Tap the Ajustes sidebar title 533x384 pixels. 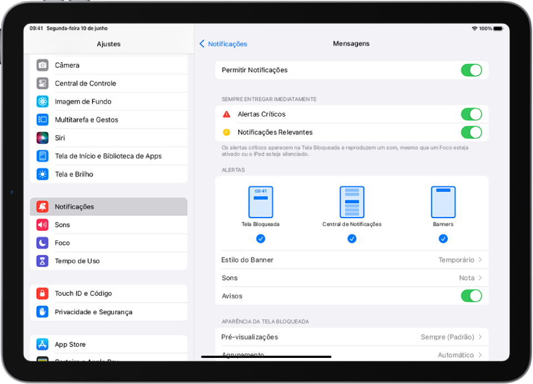(109, 44)
